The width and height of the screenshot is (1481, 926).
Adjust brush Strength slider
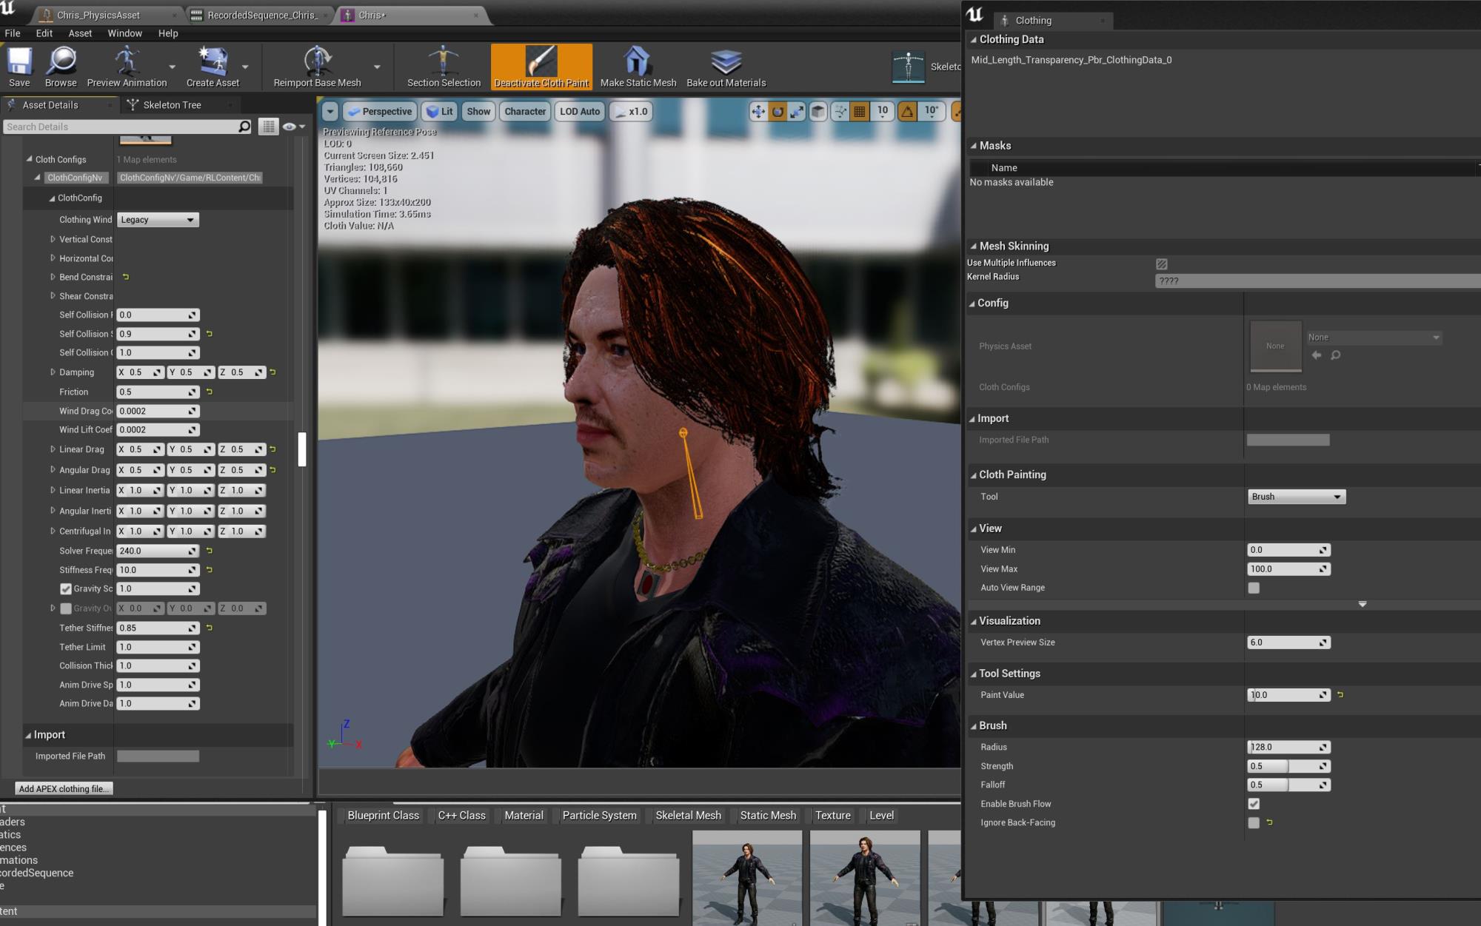tap(1288, 766)
